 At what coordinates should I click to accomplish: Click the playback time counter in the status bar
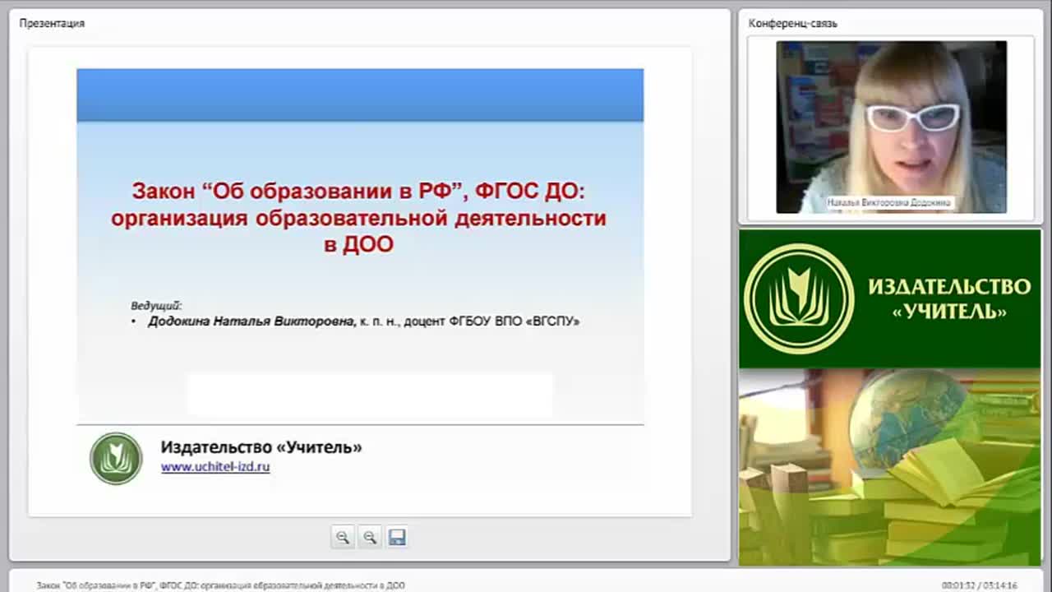click(980, 585)
